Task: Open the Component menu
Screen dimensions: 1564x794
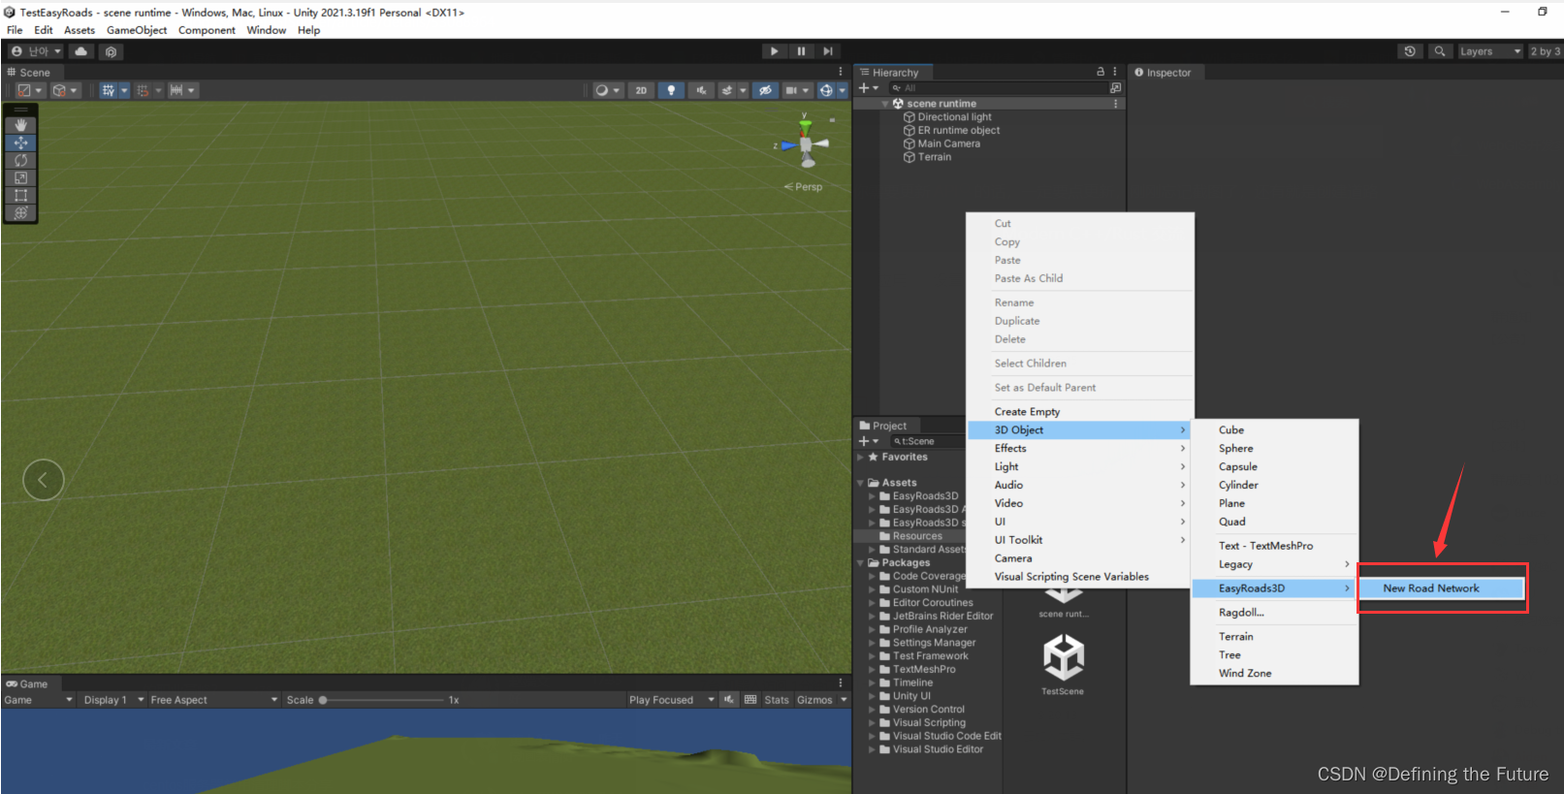Action: coord(207,30)
